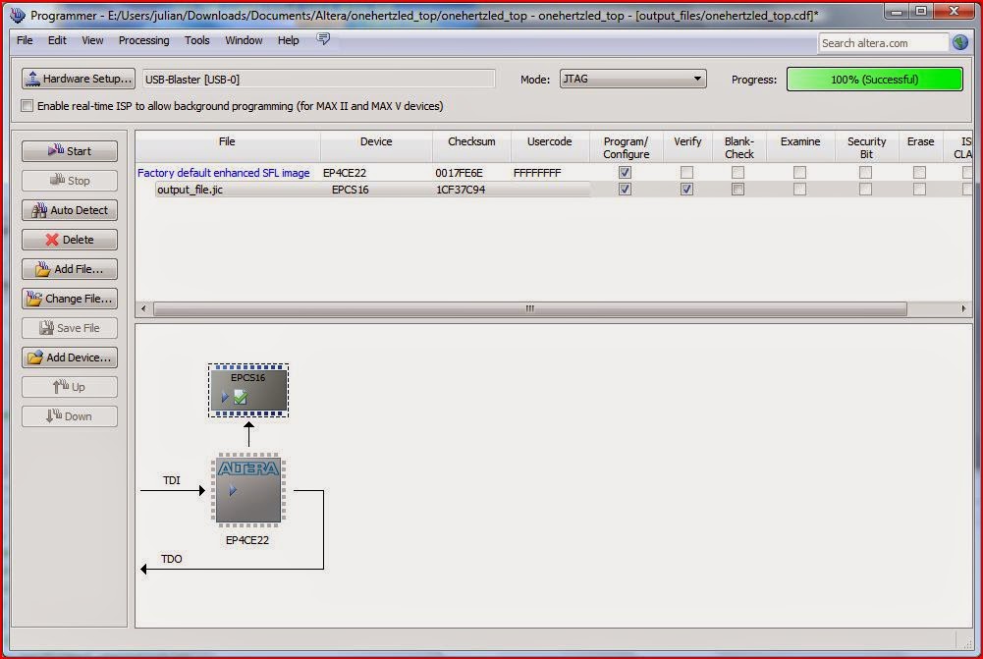Click in the Search altera.com field
This screenshot has height=659, width=983.
(x=883, y=43)
